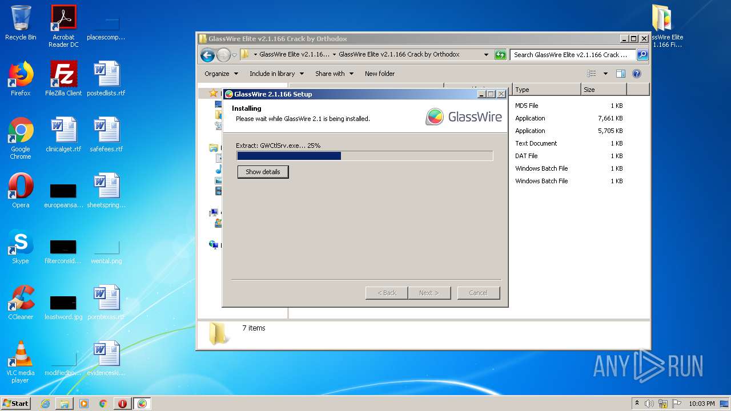This screenshot has width=731, height=411.
Task: Open VLC media player shortcut
Action: coord(21,362)
